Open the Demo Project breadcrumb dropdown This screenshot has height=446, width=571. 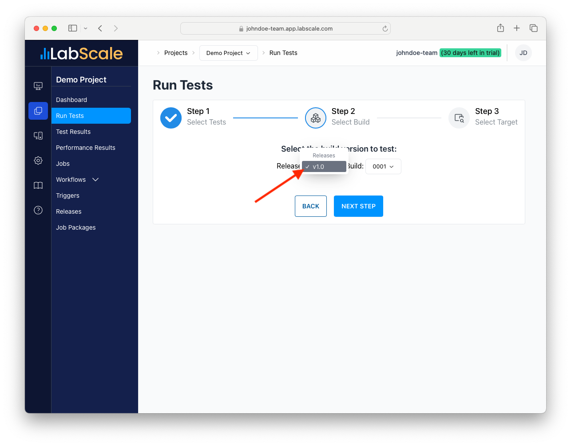229,53
